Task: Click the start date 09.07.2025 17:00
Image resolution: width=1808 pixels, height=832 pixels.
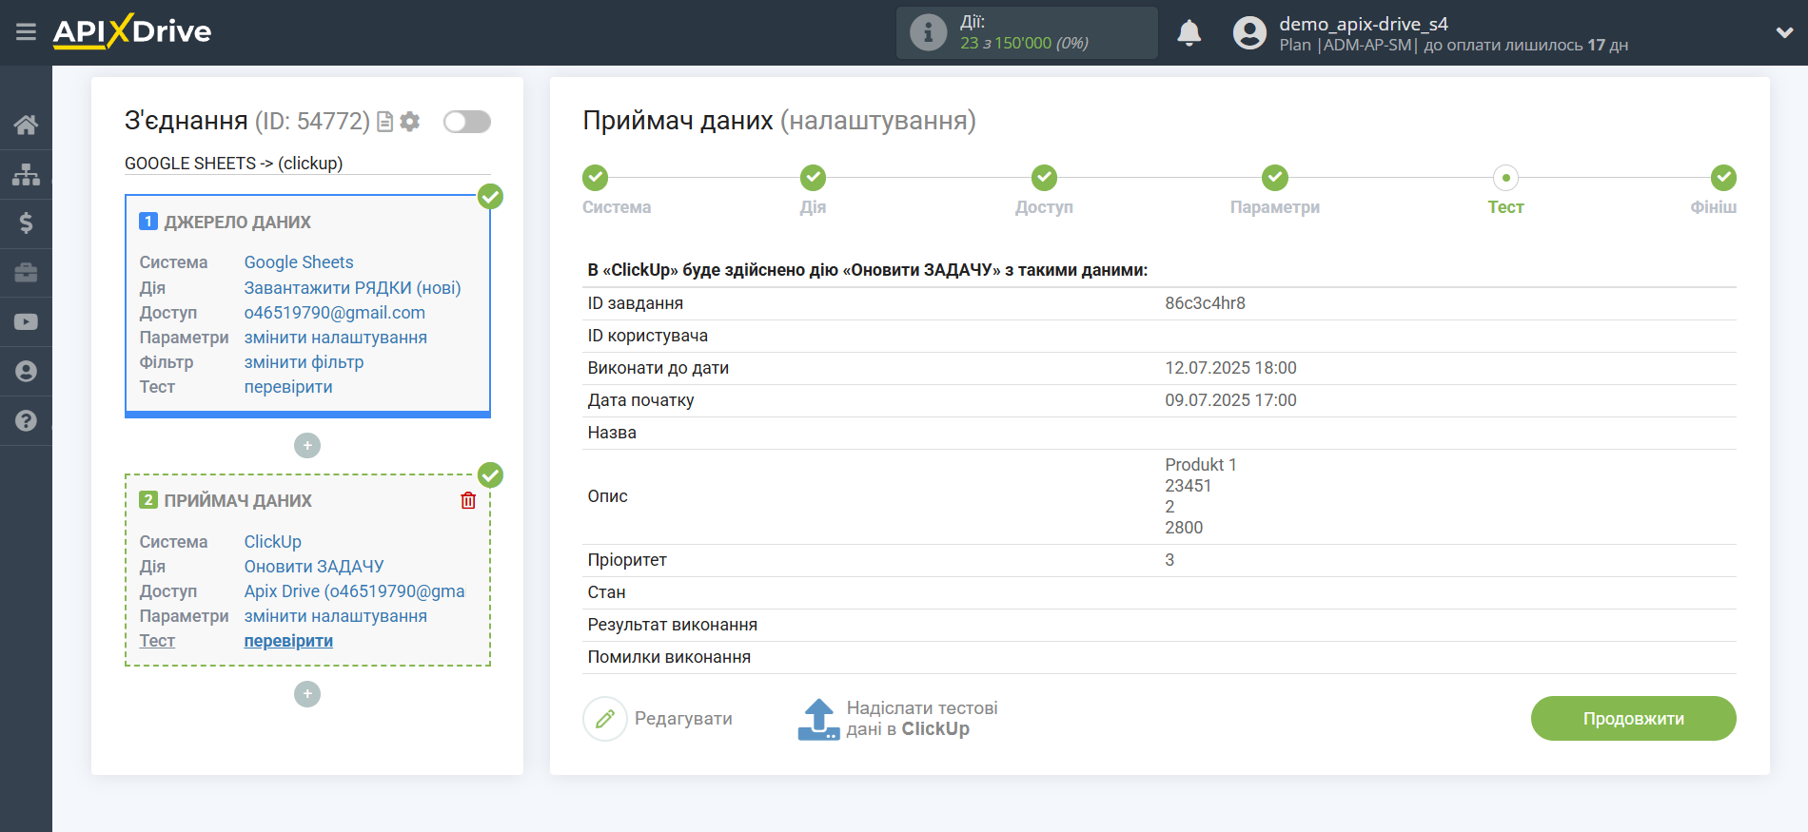Action: [1230, 400]
